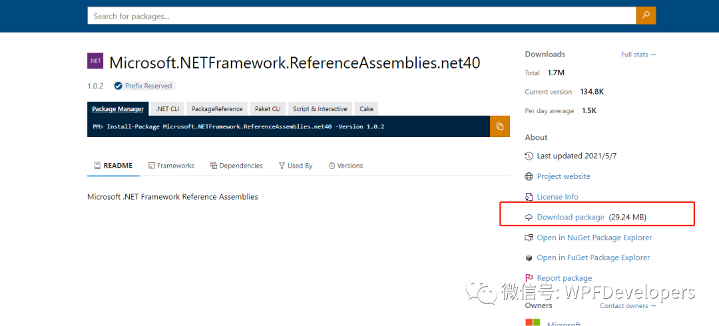
Task: Click the cloud download icon
Action: (529, 218)
